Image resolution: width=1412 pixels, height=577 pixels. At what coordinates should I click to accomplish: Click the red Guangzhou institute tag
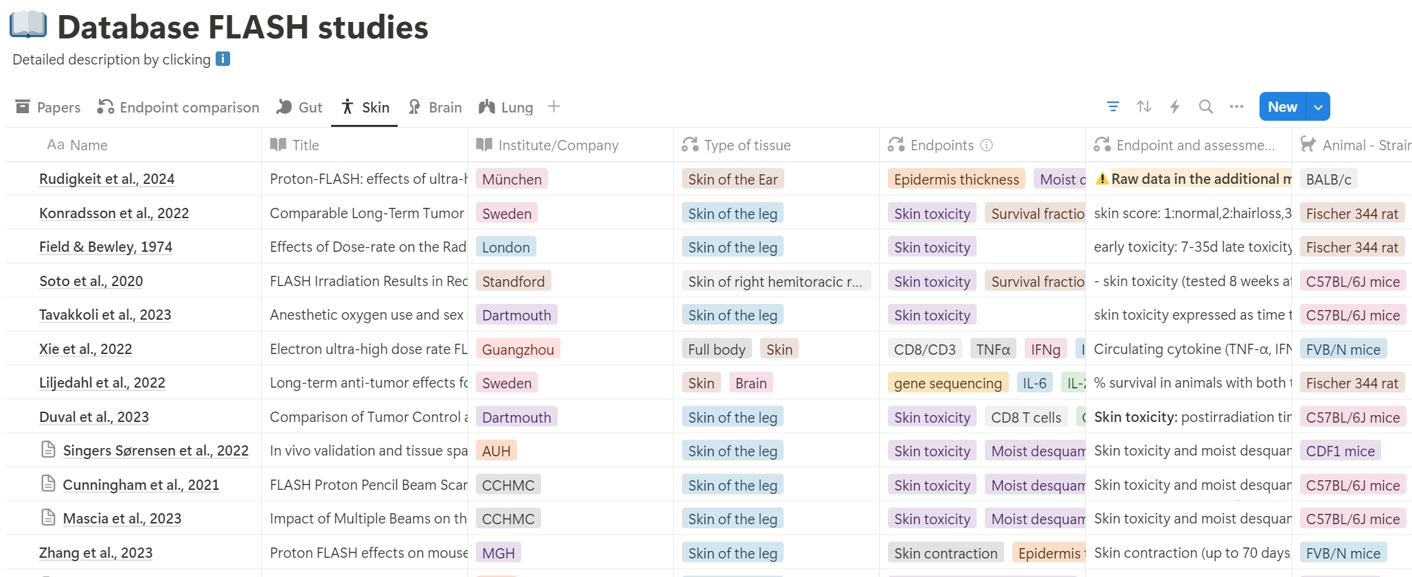(517, 350)
